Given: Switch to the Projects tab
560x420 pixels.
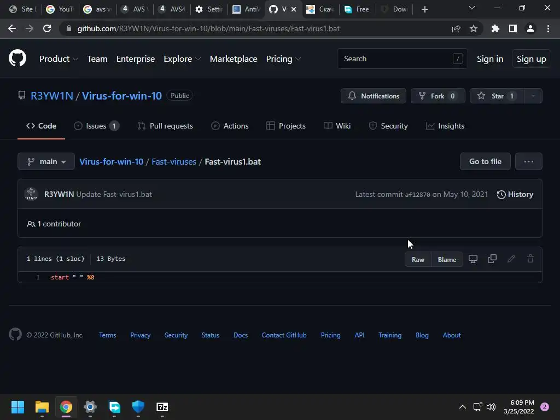Looking at the screenshot, I should [285, 126].
